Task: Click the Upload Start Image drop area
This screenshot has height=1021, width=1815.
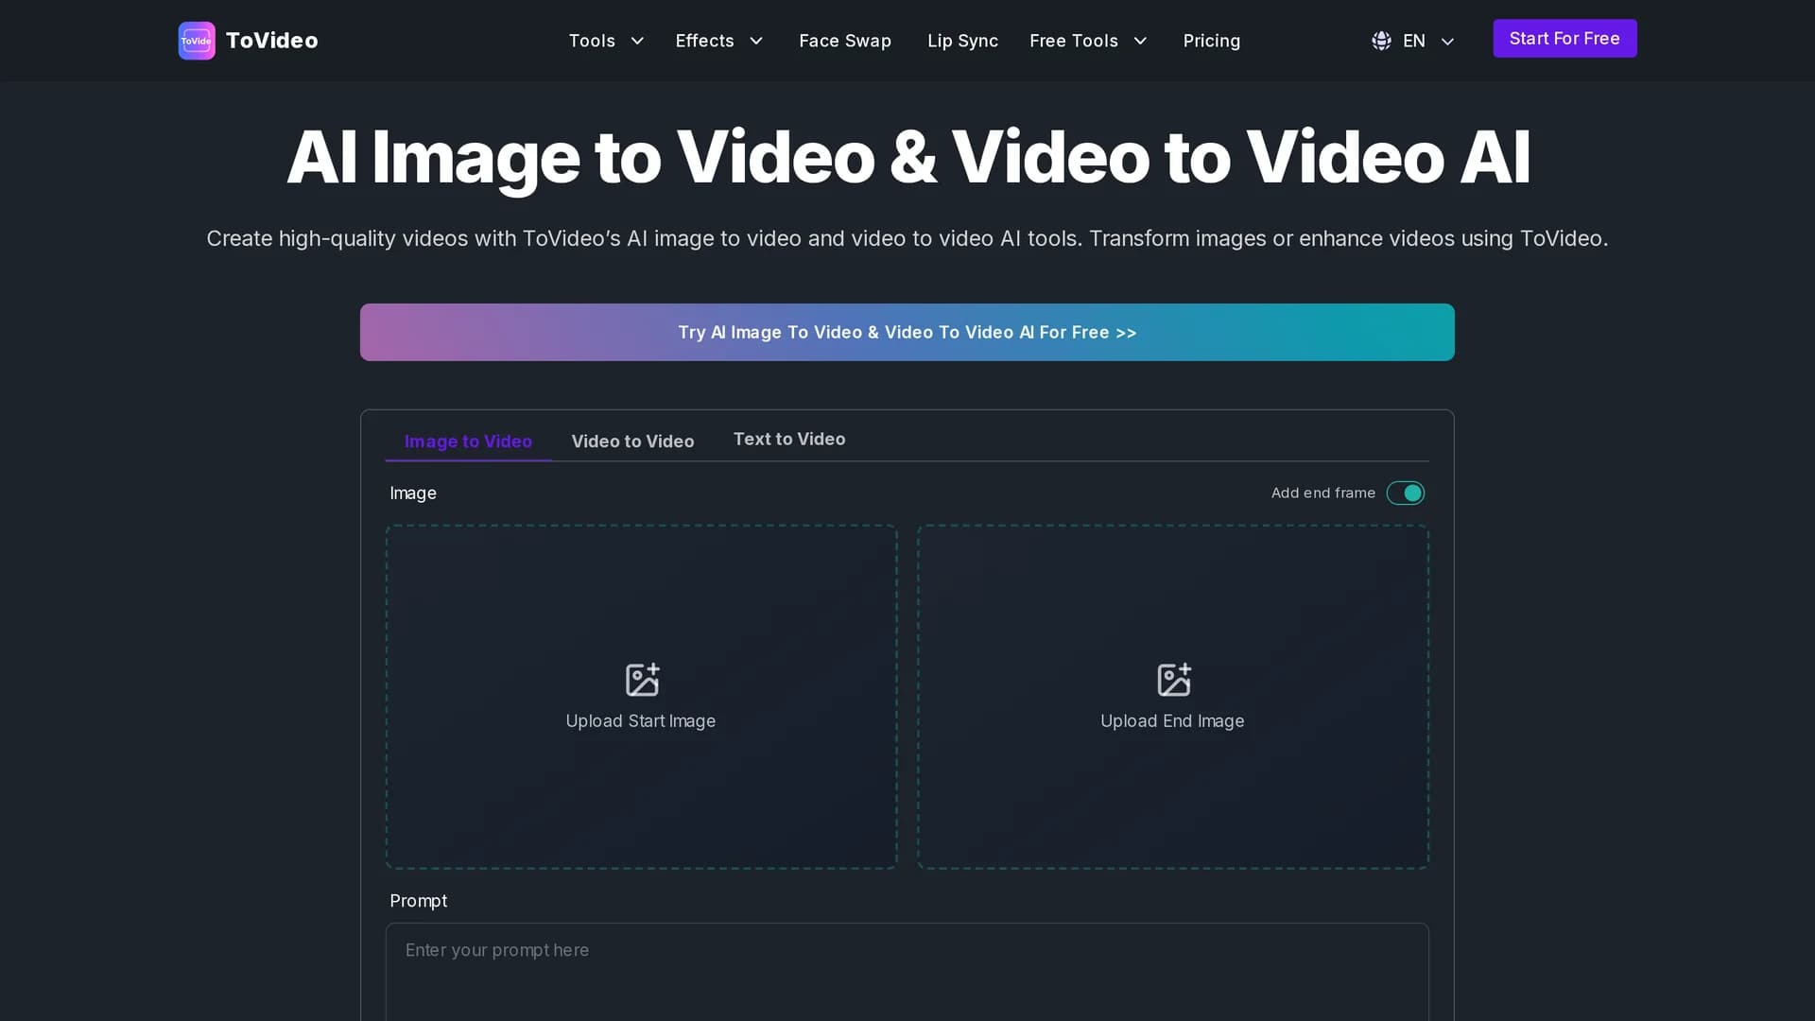Action: tap(641, 697)
